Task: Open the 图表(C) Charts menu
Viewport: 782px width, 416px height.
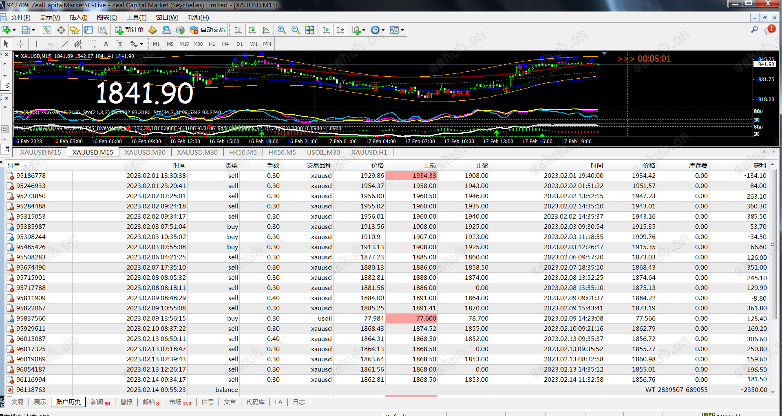Action: [107, 17]
